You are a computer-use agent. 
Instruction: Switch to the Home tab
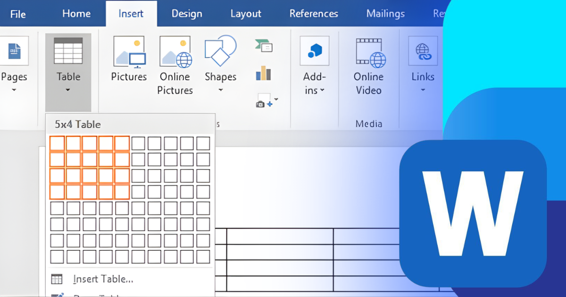click(x=76, y=14)
